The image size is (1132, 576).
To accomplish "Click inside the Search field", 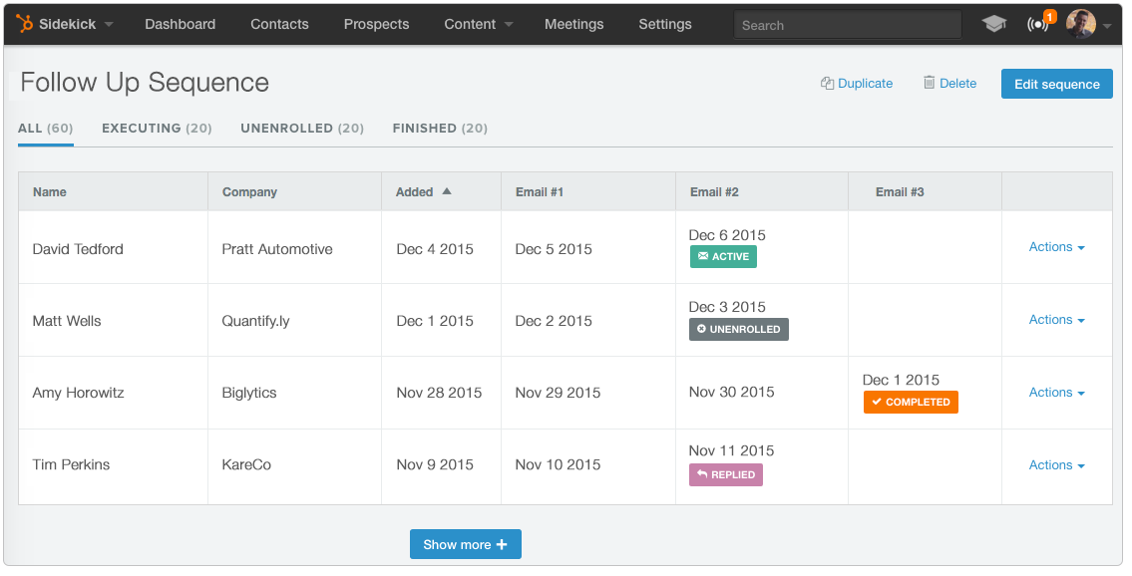I will 847,24.
